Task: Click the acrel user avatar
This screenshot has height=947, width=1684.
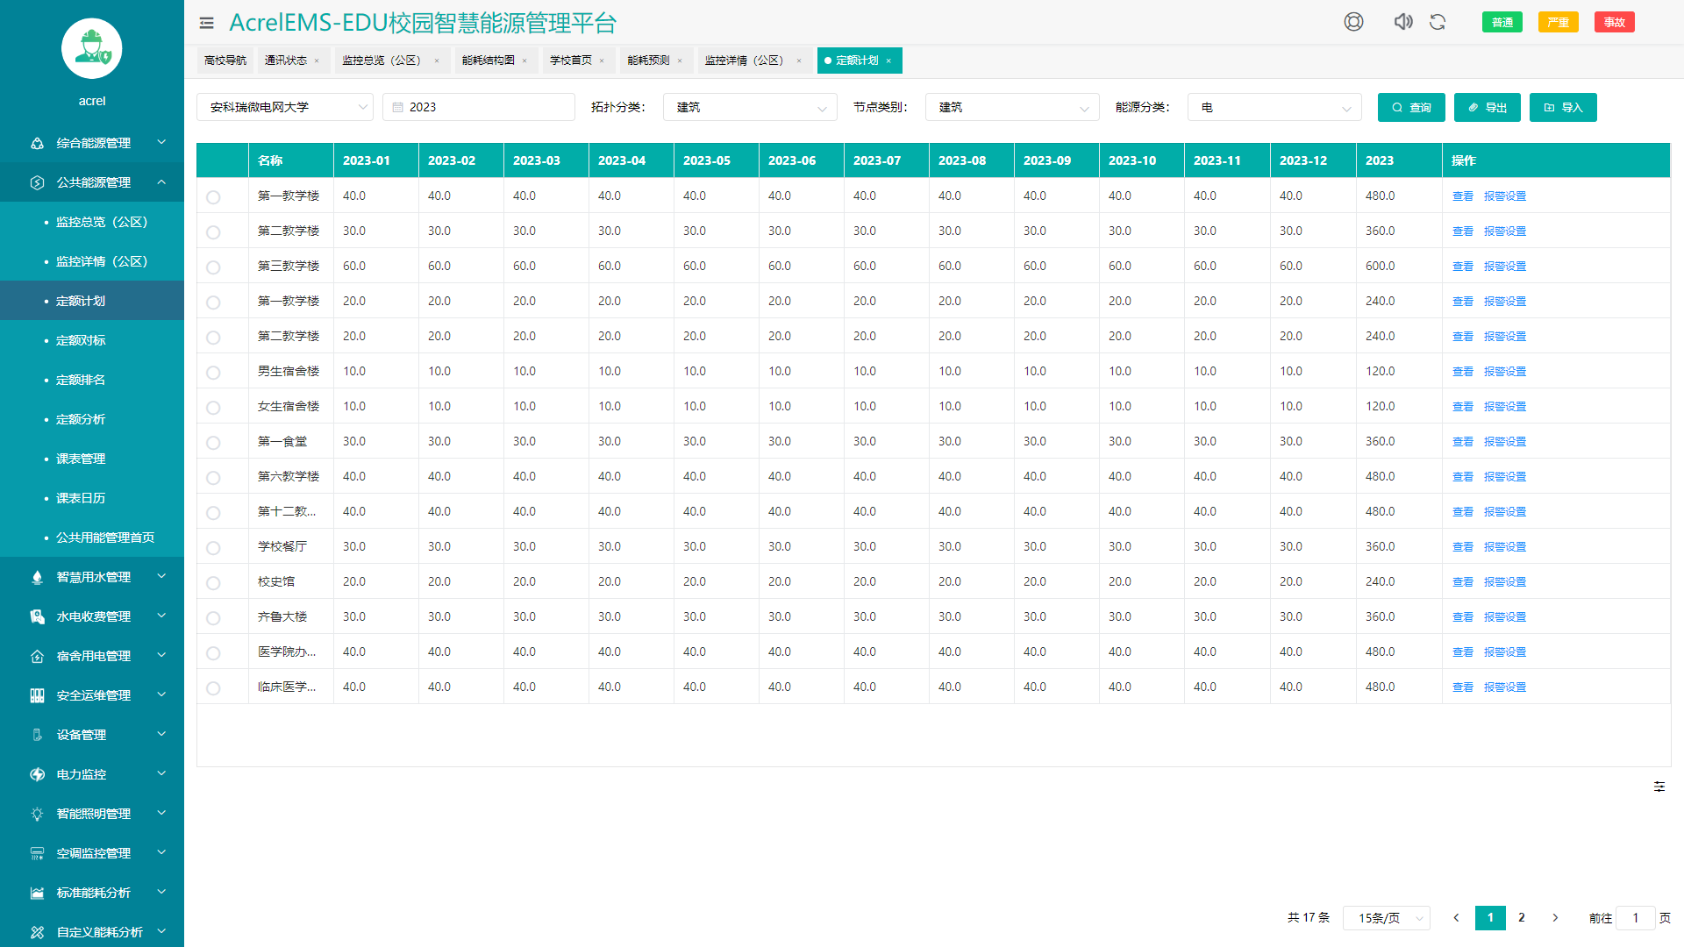Action: pos(92,48)
